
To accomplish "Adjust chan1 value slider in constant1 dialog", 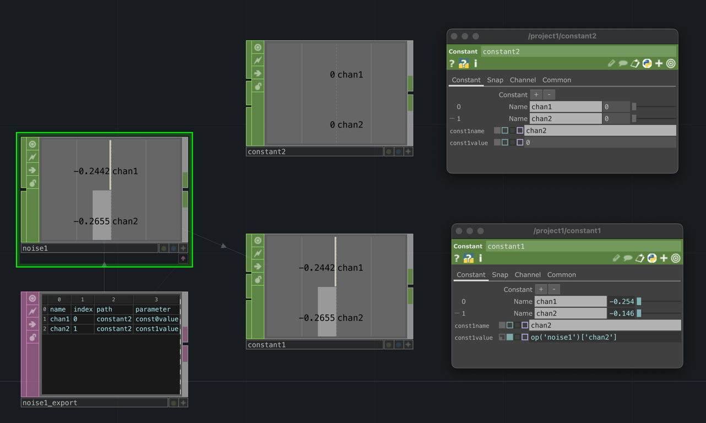I will 659,302.
